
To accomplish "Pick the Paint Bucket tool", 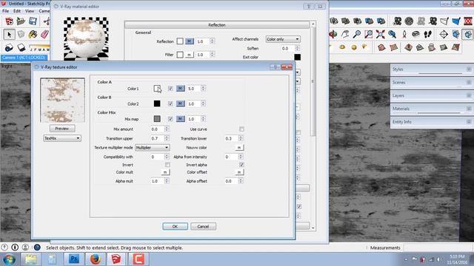I will 33,35.
